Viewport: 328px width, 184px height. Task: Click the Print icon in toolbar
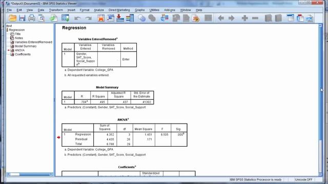click(x=32, y=18)
